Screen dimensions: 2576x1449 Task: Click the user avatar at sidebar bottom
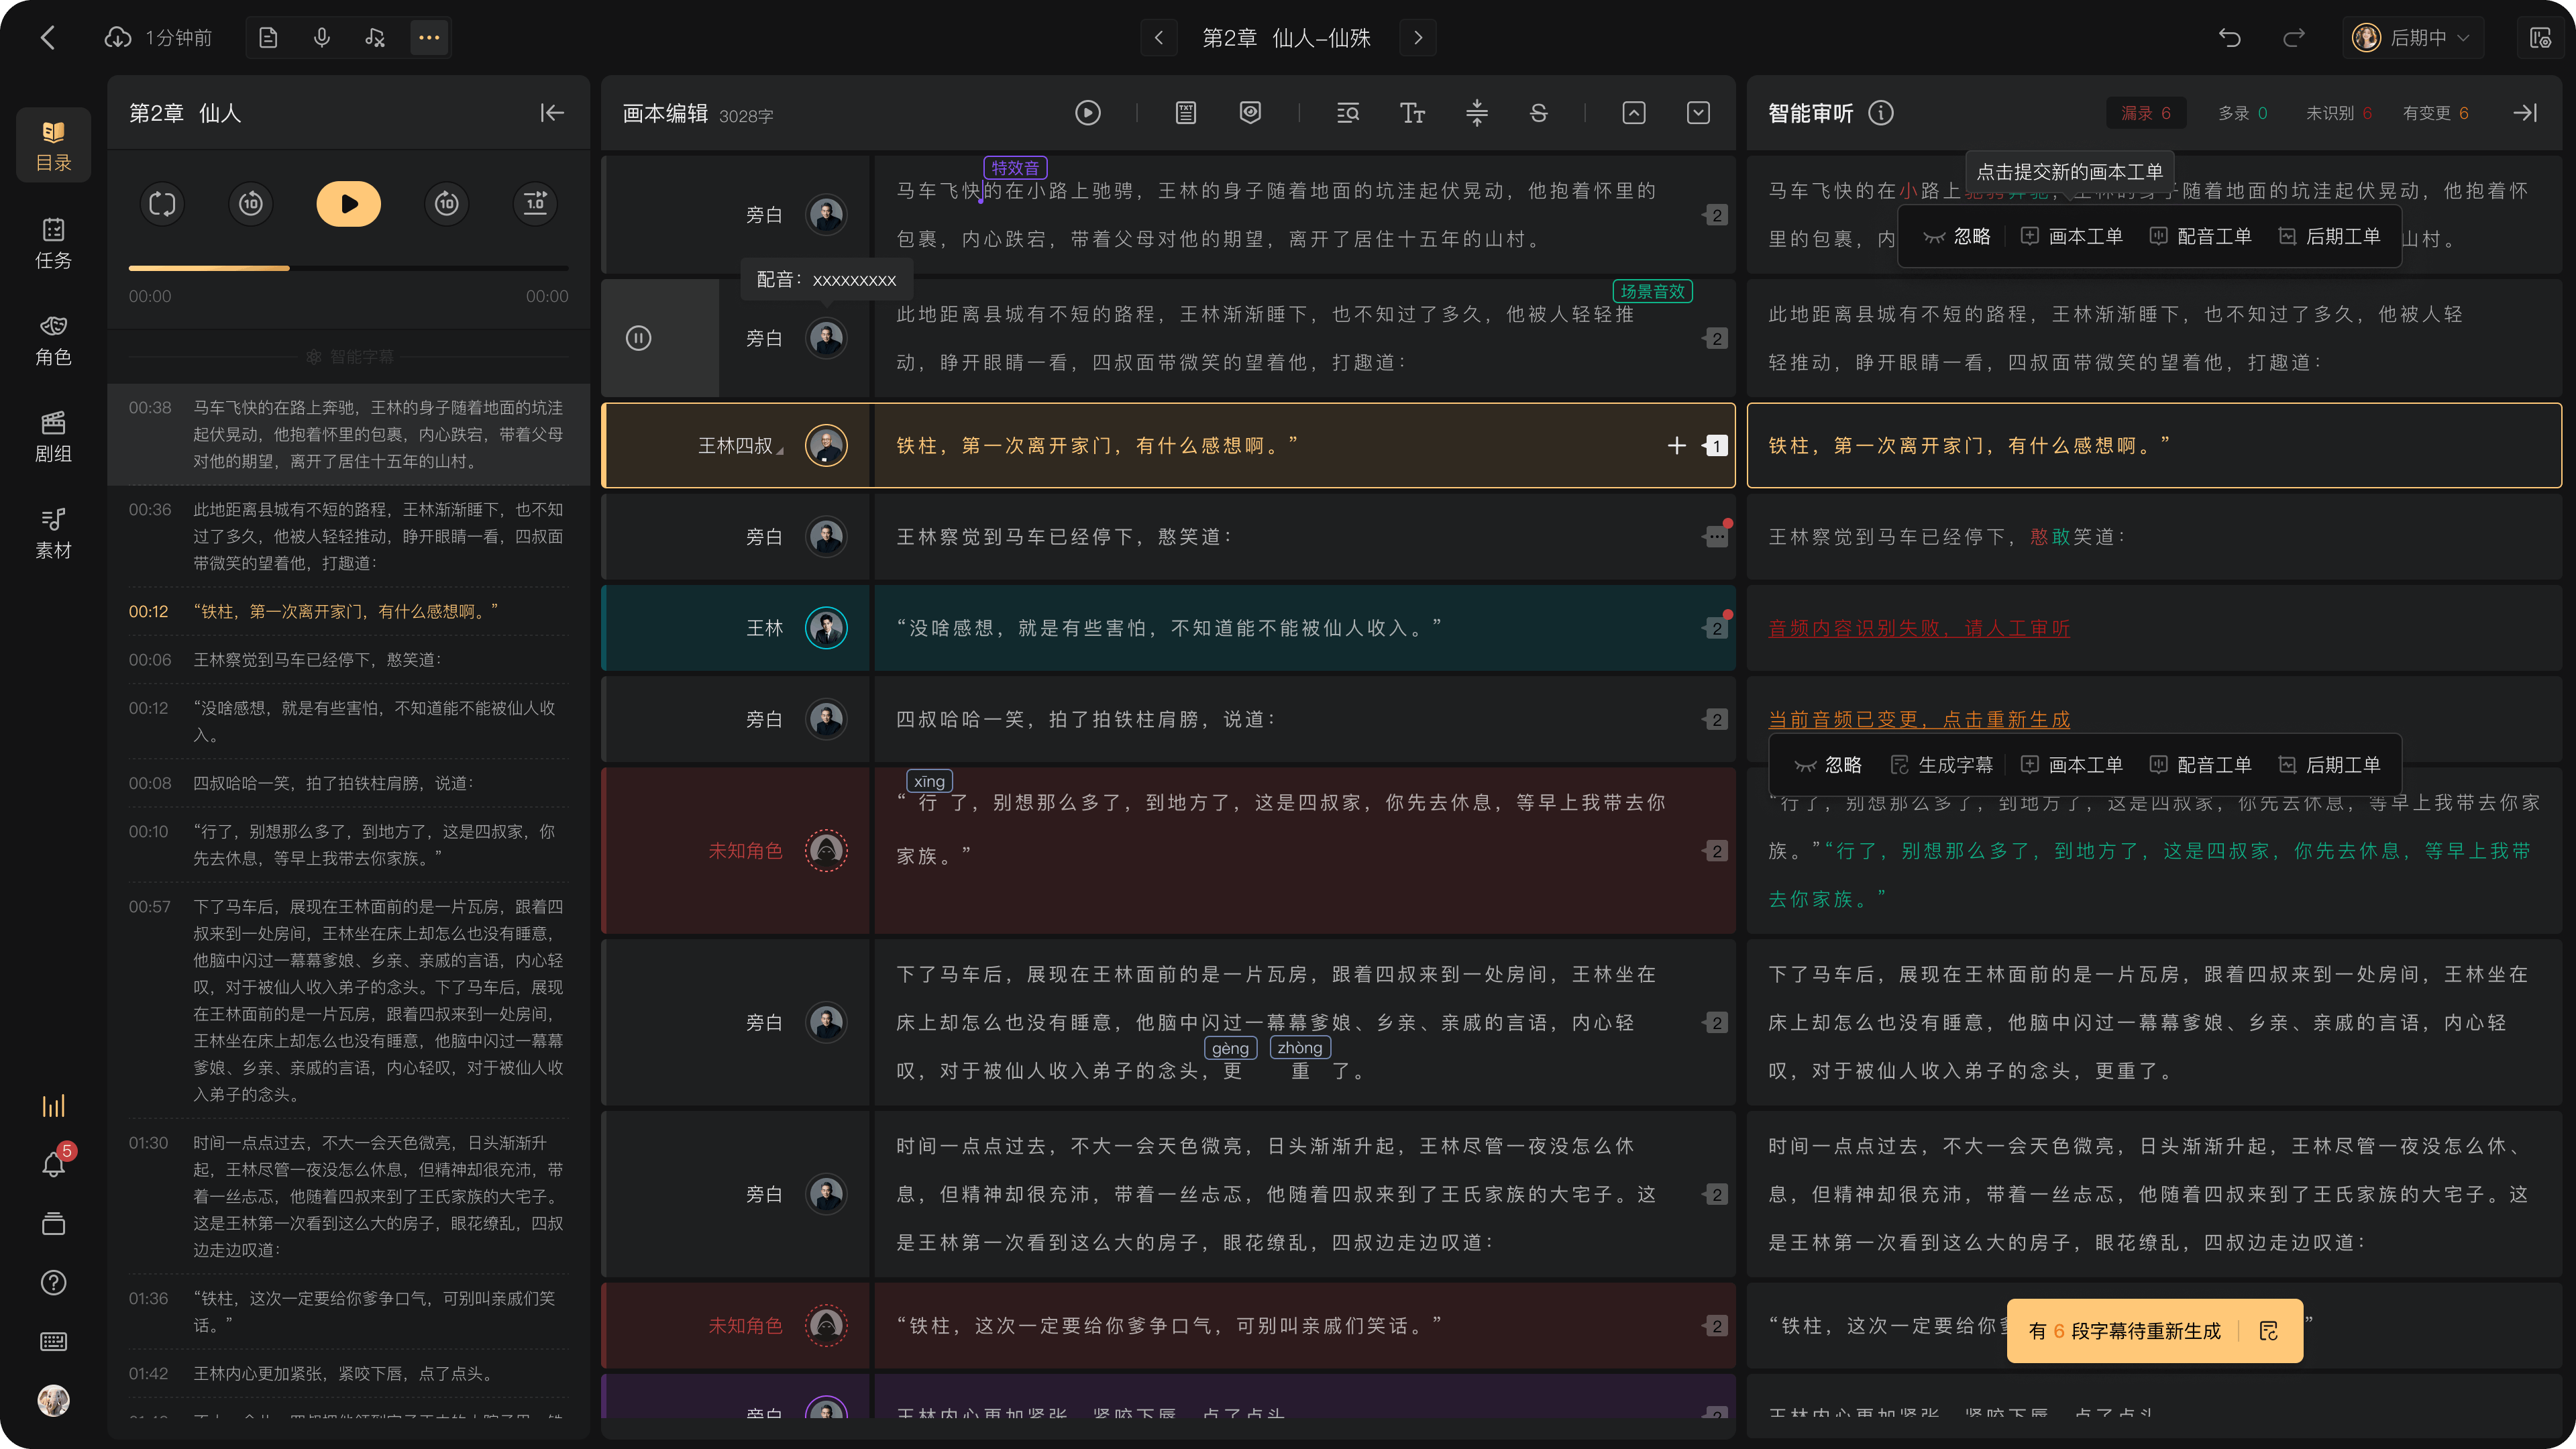click(53, 1401)
